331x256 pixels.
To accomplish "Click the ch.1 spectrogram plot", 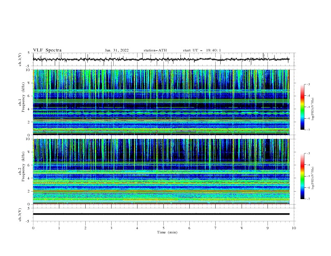I will coord(161,102).
